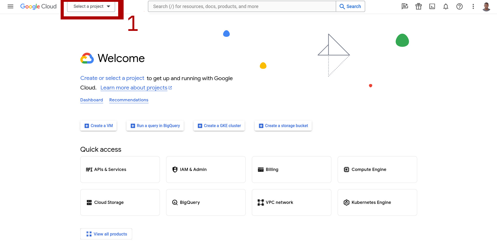The image size is (497, 249).
Task: Click the bucket icon beside Cloud Storage
Action: click(89, 203)
